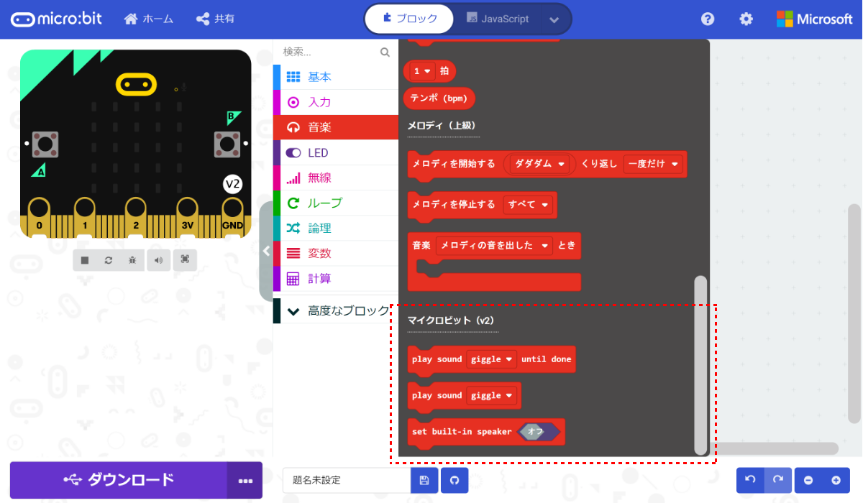Stop the running simulation
The image size is (863, 503).
[85, 259]
